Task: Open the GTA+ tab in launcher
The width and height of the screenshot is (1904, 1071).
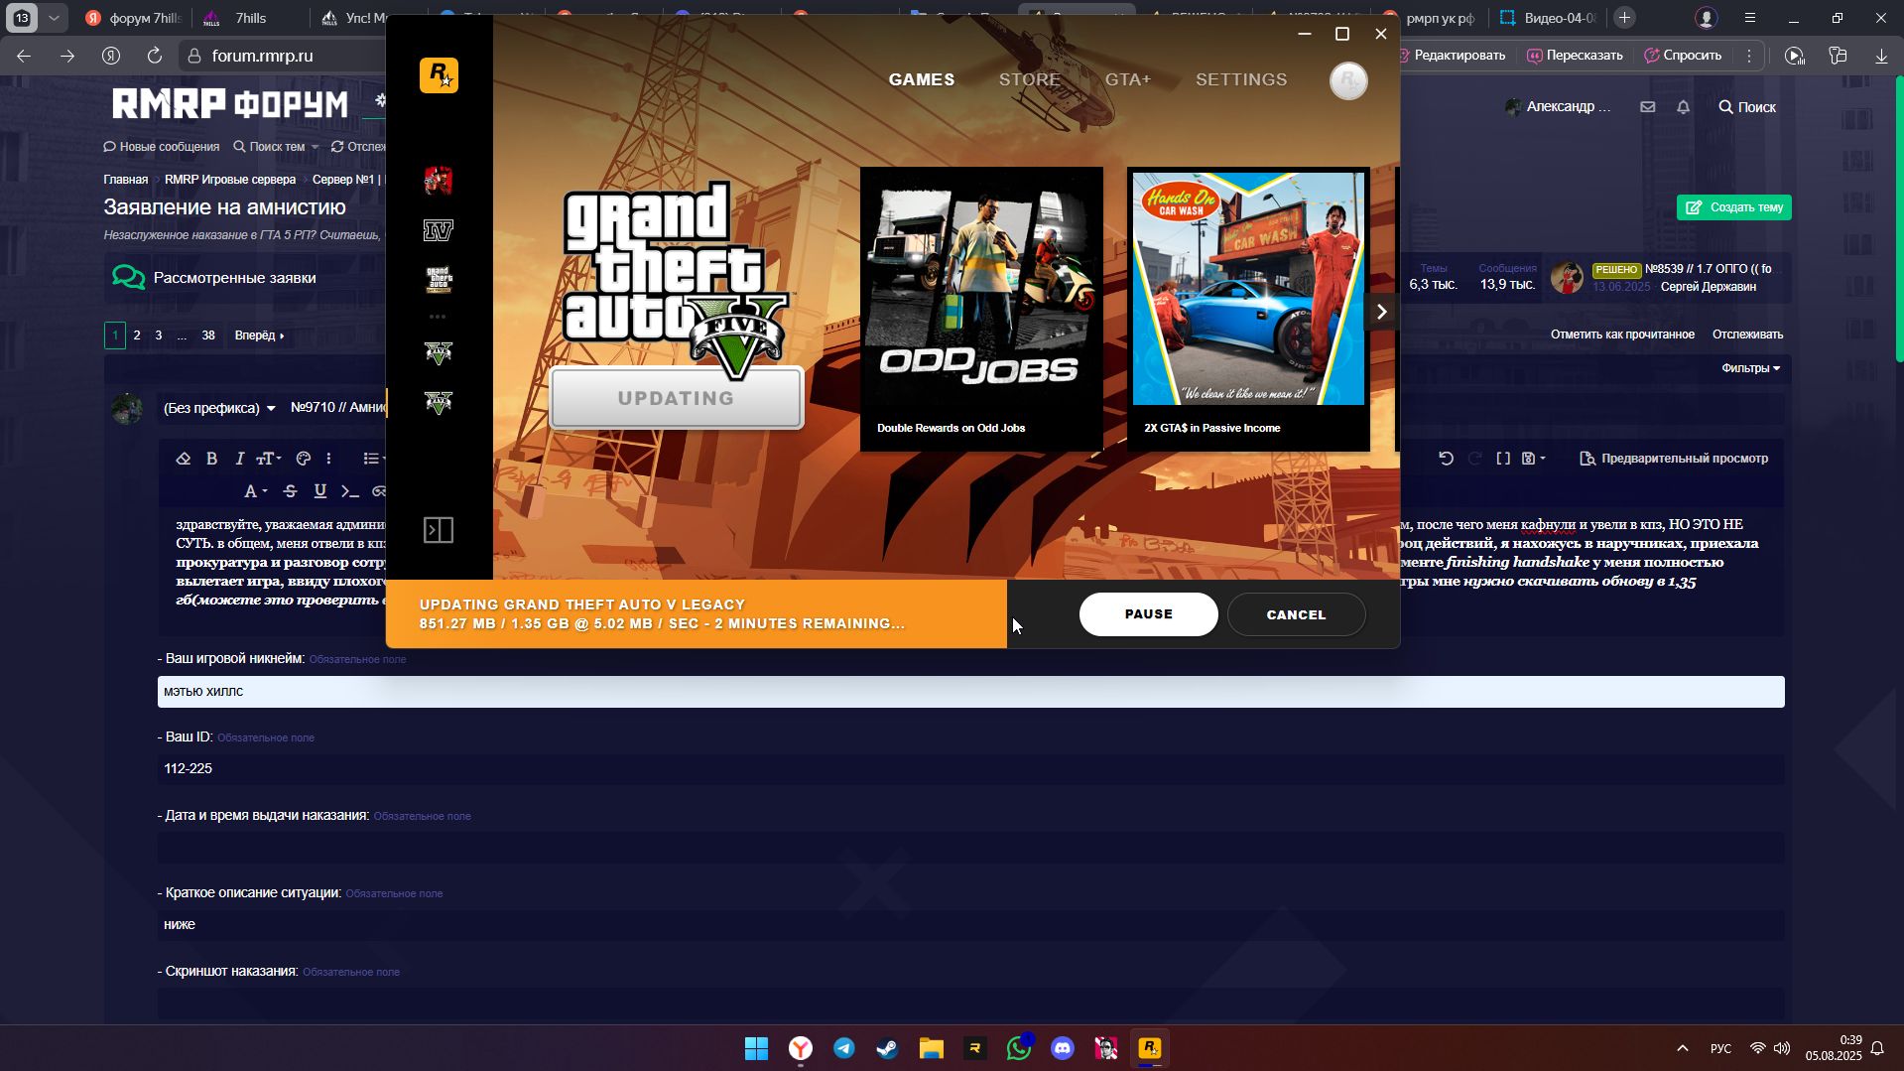Action: 1128,79
